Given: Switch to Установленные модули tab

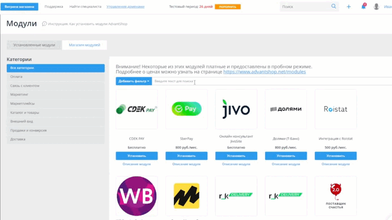Looking at the screenshot, I should tap(34, 45).
